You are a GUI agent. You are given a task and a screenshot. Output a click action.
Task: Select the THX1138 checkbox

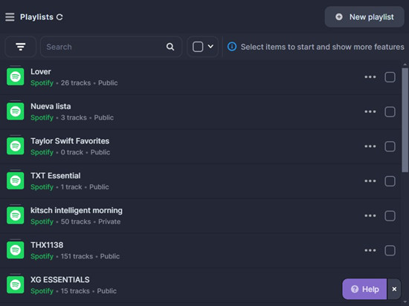(x=390, y=250)
